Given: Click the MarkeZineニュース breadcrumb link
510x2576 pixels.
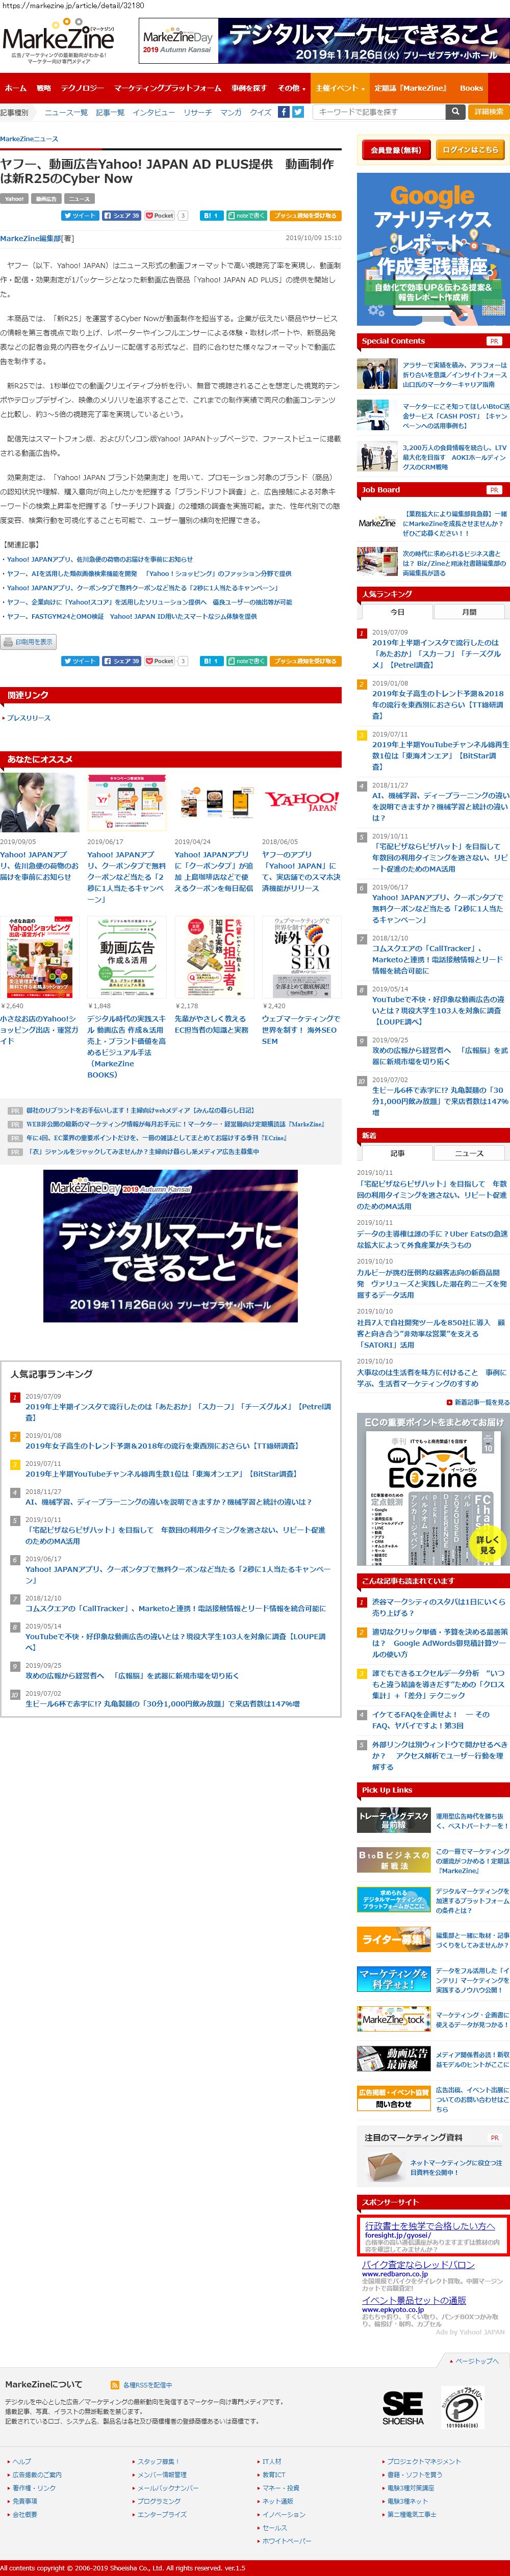Looking at the screenshot, I should pos(29,139).
